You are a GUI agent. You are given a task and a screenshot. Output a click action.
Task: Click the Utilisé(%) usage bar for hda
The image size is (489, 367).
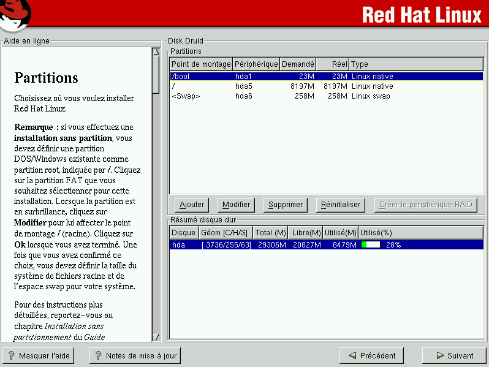371,245
